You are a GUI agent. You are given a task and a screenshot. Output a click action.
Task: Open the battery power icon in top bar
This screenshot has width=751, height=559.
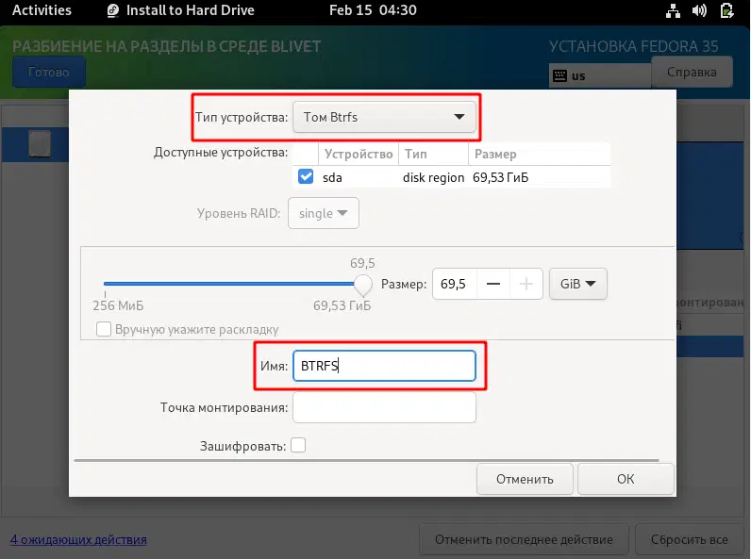[726, 10]
